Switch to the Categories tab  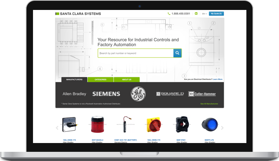pos(101,80)
